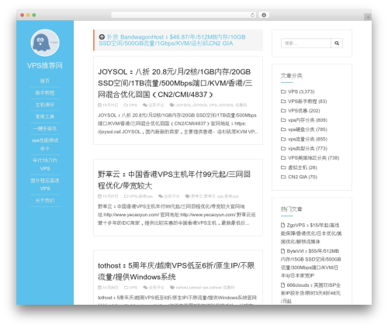Open the VPS美国地区分类 (738) category
This screenshot has height=328, width=388.
[314, 158]
